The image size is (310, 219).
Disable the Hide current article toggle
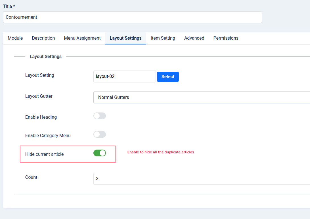[x=100, y=153]
